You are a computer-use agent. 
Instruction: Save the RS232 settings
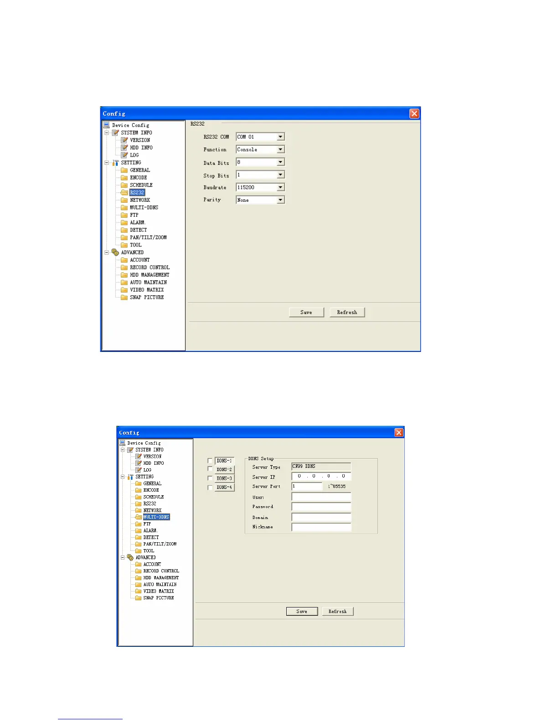[x=306, y=312]
